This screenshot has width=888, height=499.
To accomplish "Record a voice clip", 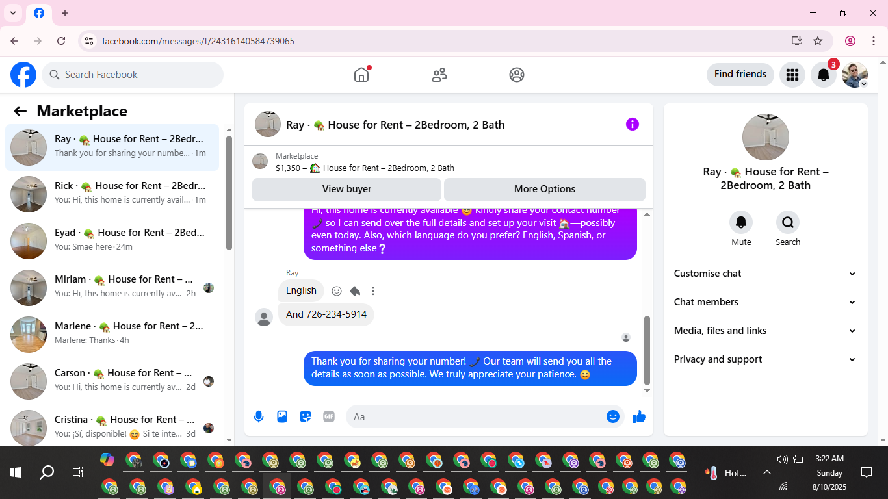I will tap(259, 416).
